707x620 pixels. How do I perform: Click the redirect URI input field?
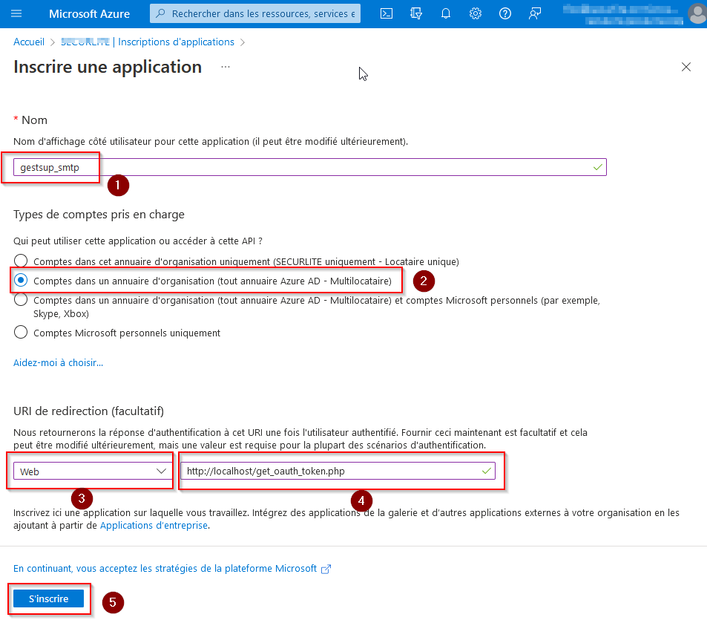[x=338, y=471]
